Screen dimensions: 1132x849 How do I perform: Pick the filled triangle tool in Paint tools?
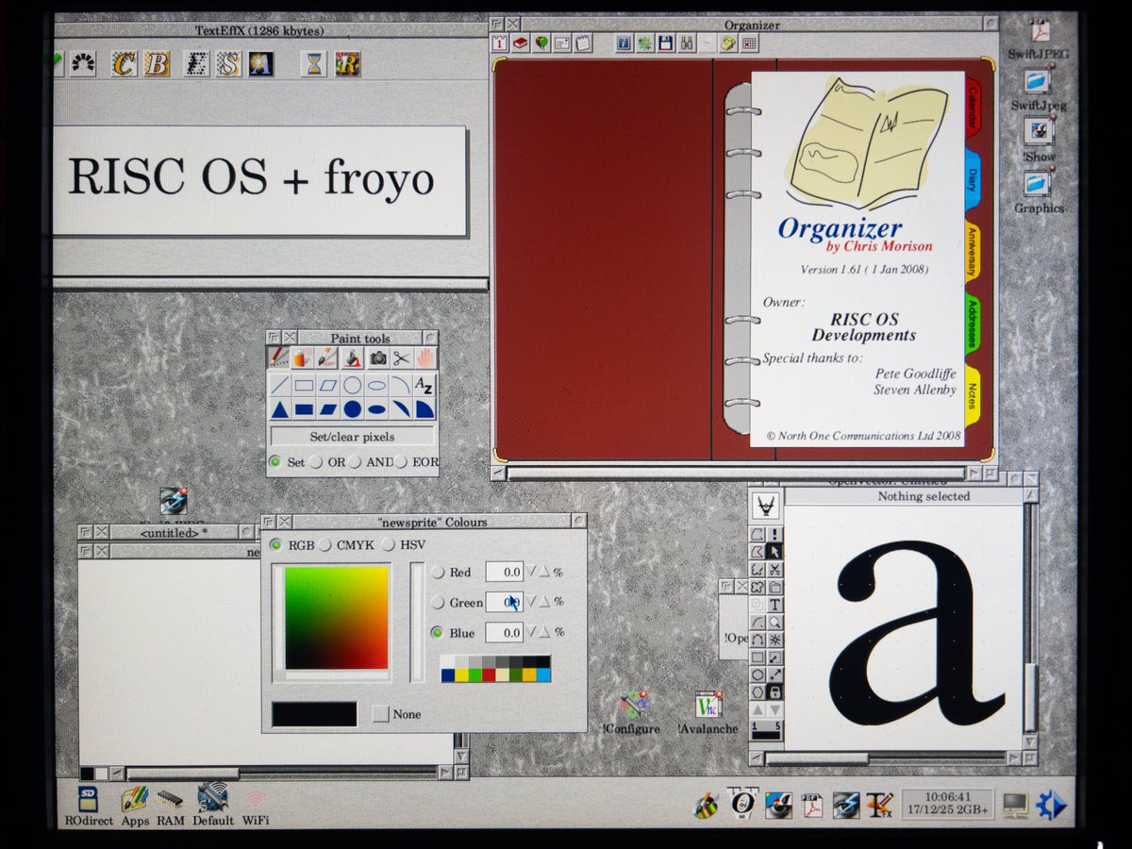coord(279,408)
